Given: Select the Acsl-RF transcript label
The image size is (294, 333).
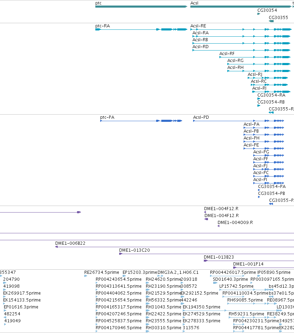Looking at the screenshot, I should click(x=227, y=54).
